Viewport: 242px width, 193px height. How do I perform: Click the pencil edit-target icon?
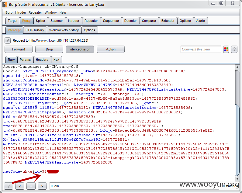click(8, 40)
